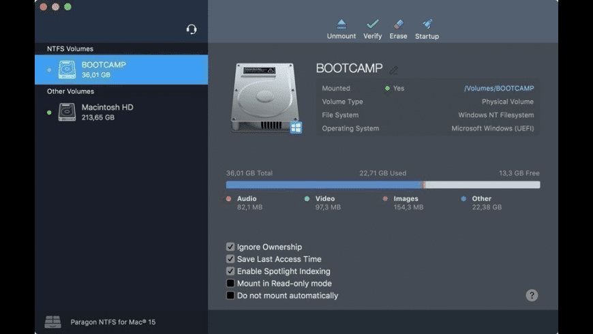Image resolution: width=593 pixels, height=334 pixels.
Task: Open support via the headset icon
Action: [x=192, y=29]
